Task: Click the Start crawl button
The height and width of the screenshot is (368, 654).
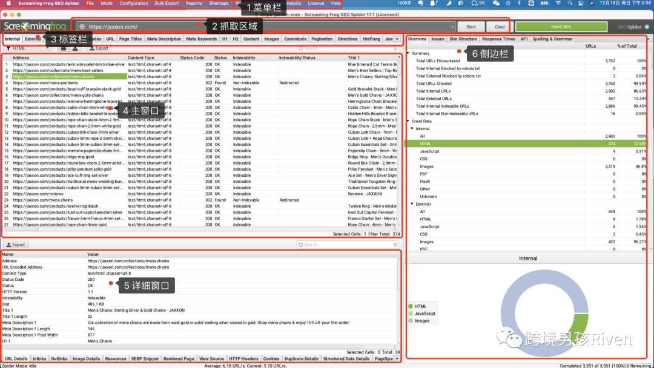Action: 471,27
